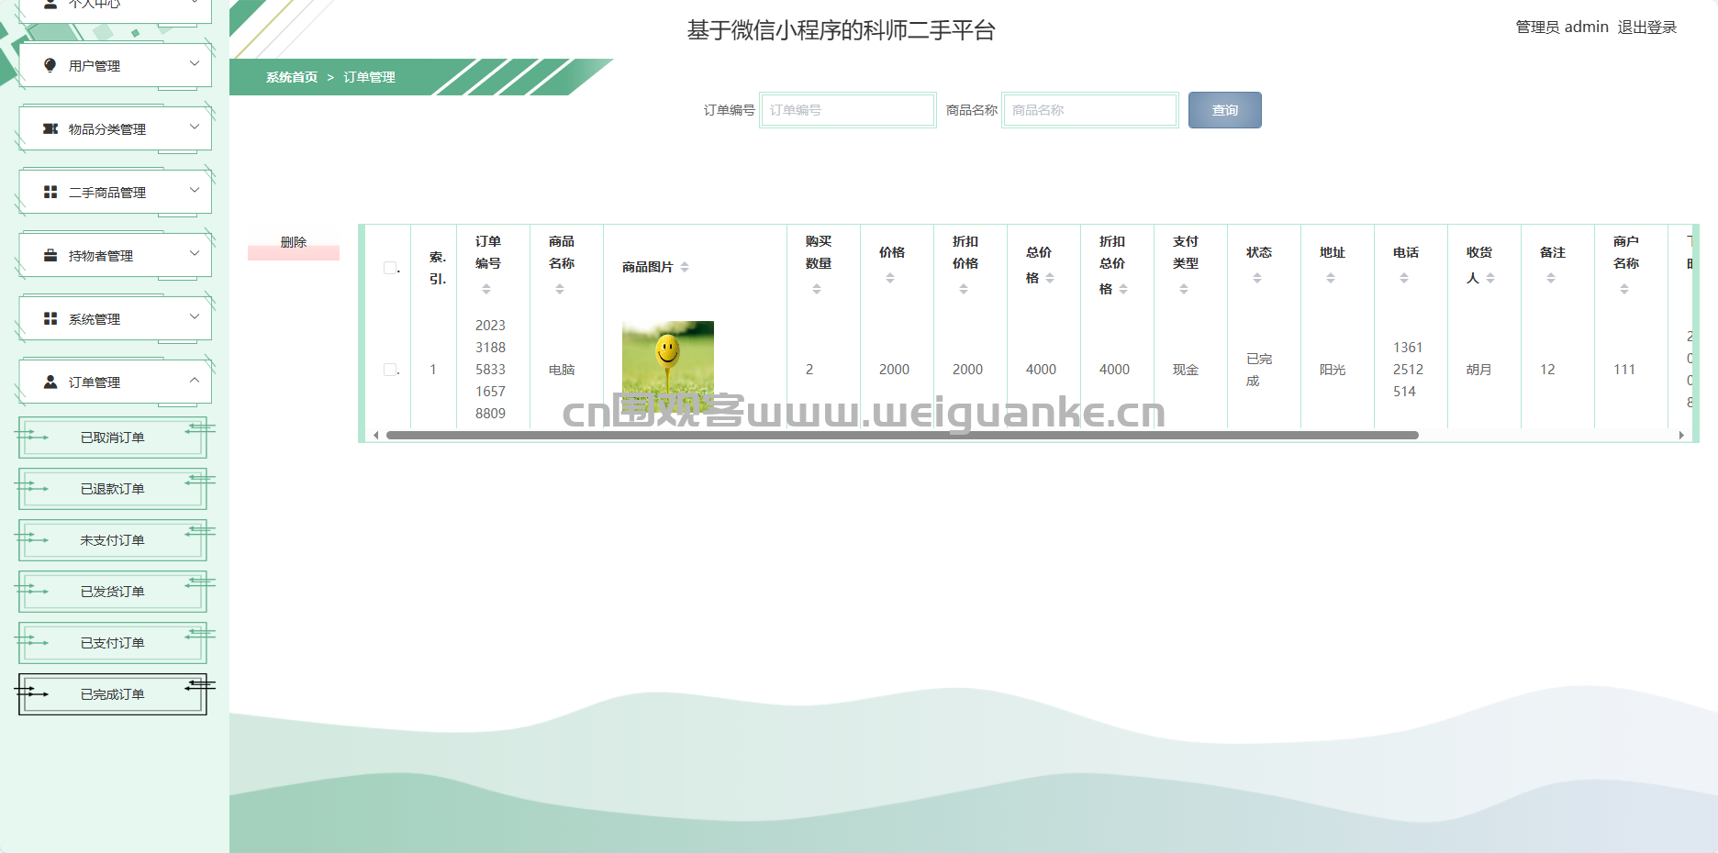Screen dimensions: 1718x853
Task: Click the table horizontal scrollbar thumb
Action: click(902, 435)
